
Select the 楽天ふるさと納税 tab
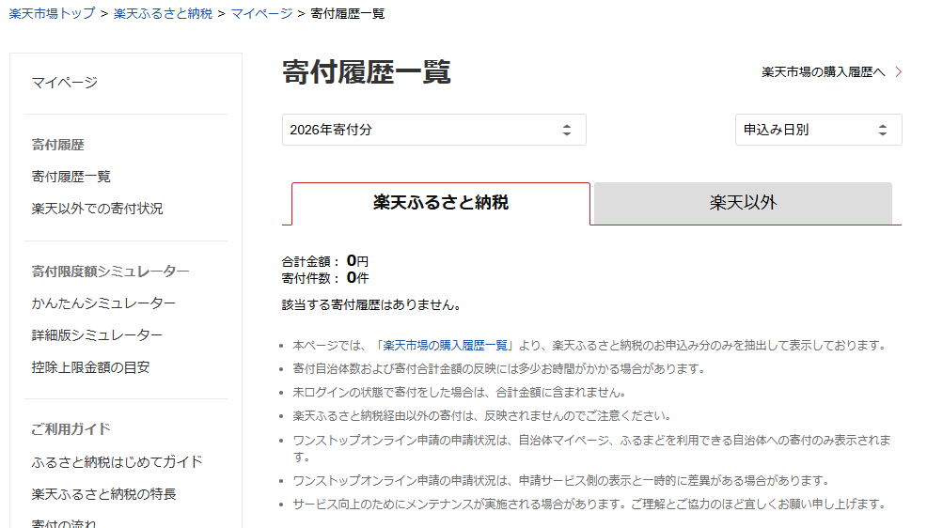[441, 203]
